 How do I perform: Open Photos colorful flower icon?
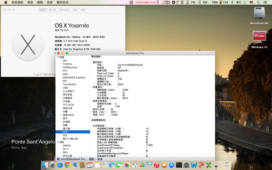pos(127,165)
